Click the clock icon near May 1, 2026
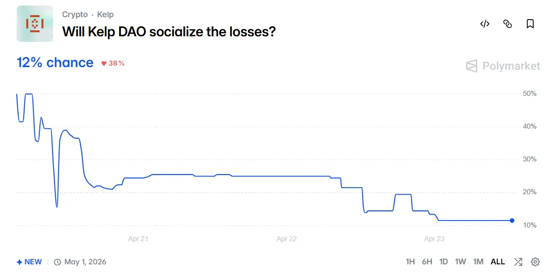 (x=58, y=262)
